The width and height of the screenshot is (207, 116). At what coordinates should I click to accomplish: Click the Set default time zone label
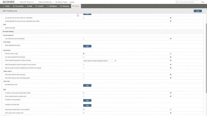tap(11, 85)
